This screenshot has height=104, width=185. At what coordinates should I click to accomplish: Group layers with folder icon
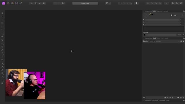pos(178,98)
